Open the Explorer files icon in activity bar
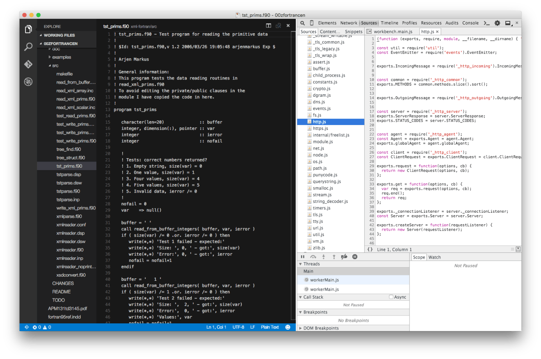The height and width of the screenshot is (359, 541). 28,30
